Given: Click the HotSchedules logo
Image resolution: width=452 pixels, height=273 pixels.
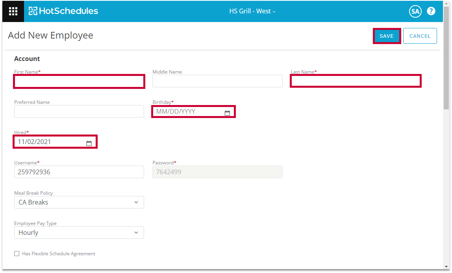Looking at the screenshot, I should tap(63, 11).
